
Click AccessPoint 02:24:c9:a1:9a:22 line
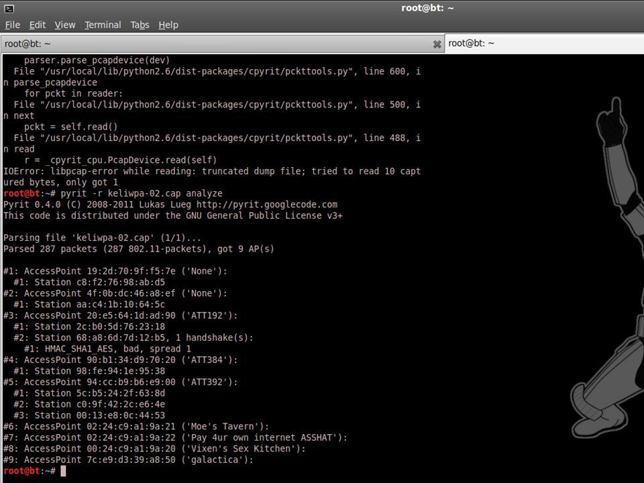pyautogui.click(x=175, y=437)
